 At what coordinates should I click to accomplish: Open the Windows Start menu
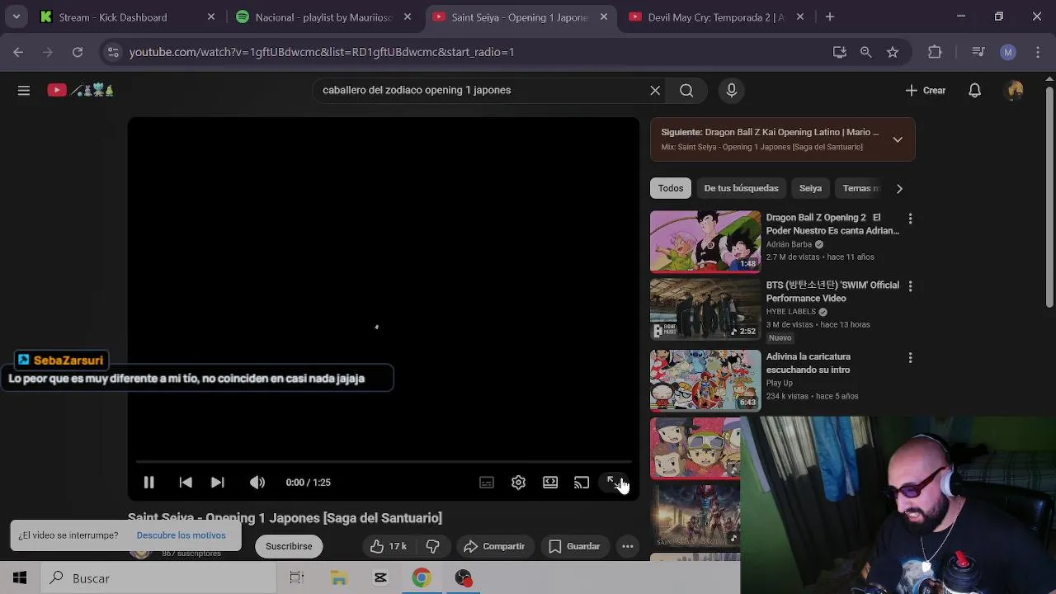click(x=20, y=578)
